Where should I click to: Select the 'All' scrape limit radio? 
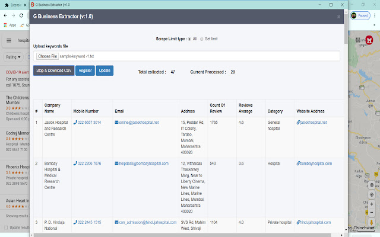click(x=188, y=39)
